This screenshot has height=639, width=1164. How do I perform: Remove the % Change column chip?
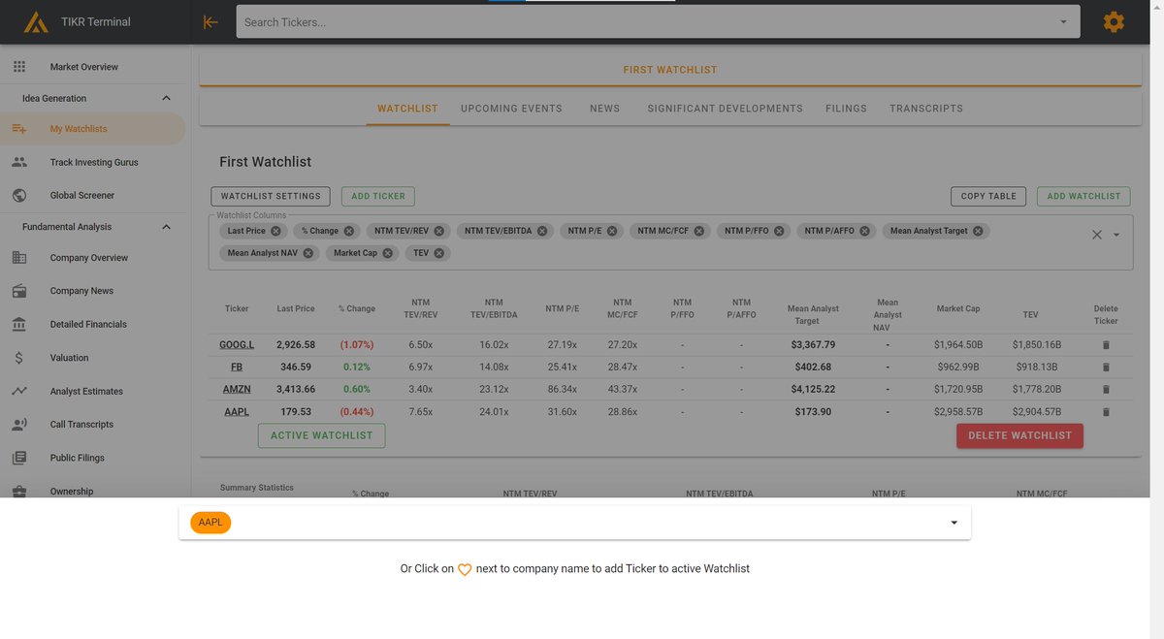tap(350, 231)
